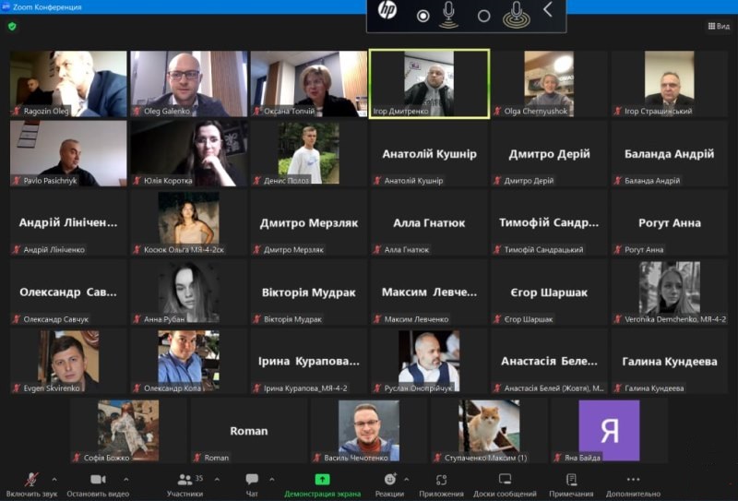Image resolution: width=738 pixels, height=501 pixels.
Task: Click large name Максим Левче... in tile
Action: point(429,292)
